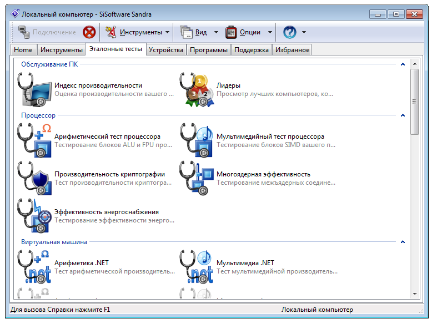Click the Процессор group header
Screen dimensions: 437x329
(x=38, y=115)
